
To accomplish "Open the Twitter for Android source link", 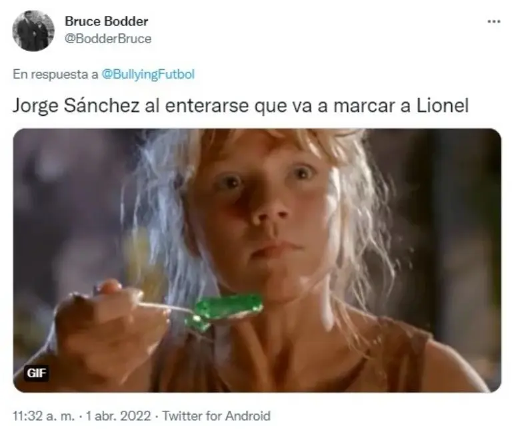I will point(217,416).
